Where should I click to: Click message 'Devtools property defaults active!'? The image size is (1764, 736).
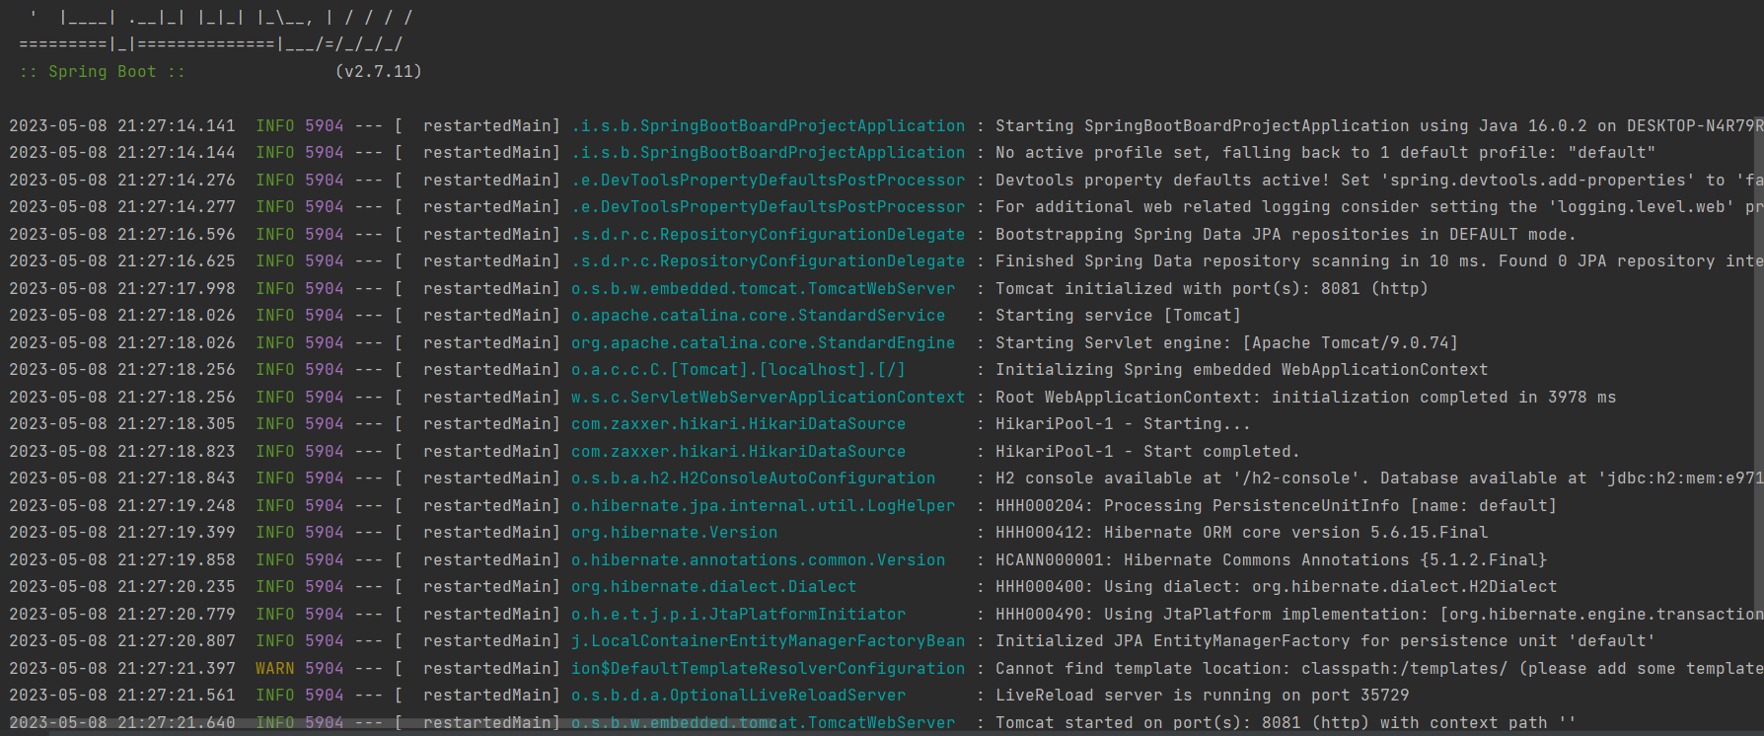tap(1163, 180)
